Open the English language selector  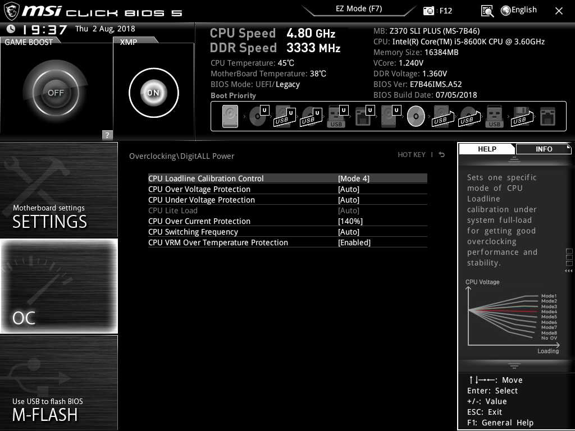pos(524,10)
